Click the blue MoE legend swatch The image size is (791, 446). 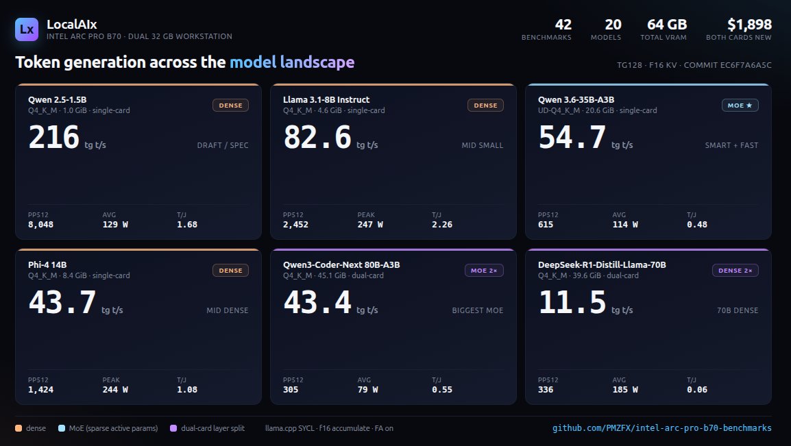(62, 428)
